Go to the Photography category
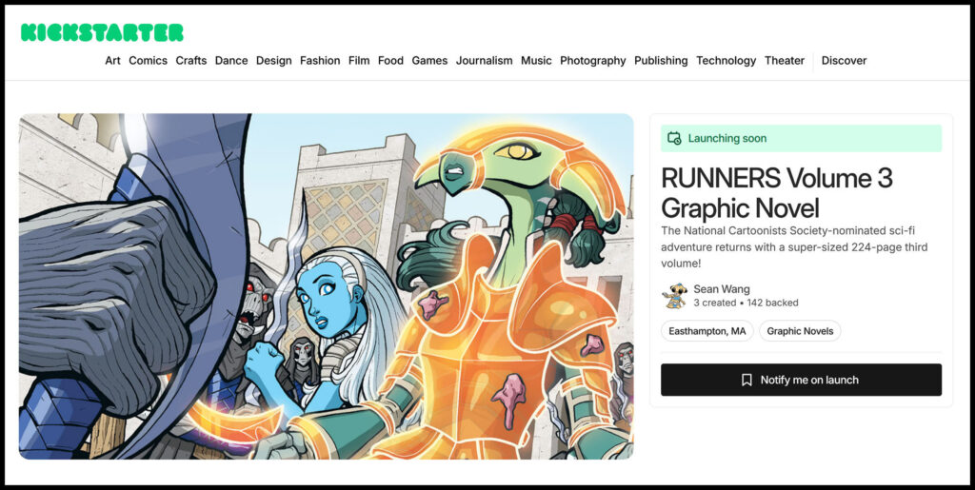The height and width of the screenshot is (490, 975). pos(592,60)
